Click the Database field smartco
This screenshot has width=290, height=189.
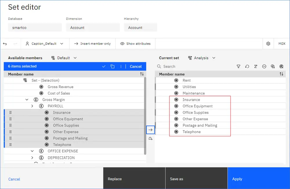tap(35, 28)
